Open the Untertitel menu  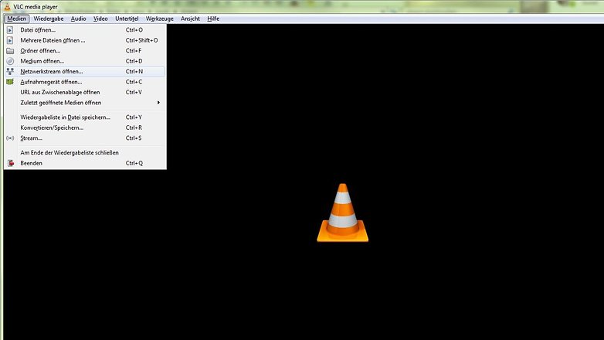coord(127,19)
